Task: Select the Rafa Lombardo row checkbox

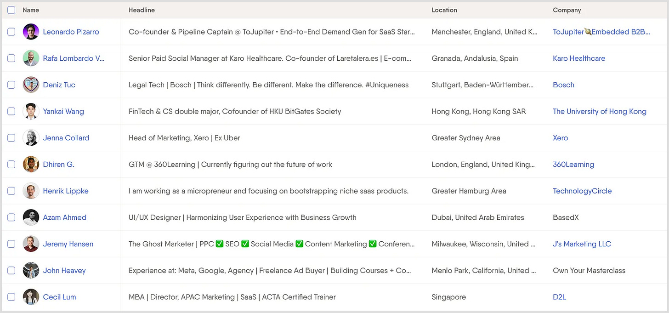Action: (11, 58)
